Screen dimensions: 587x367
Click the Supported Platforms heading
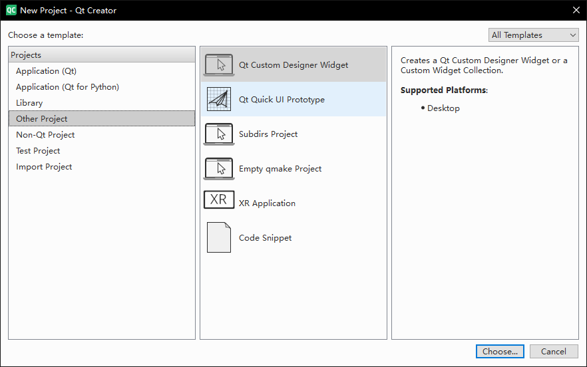(444, 90)
